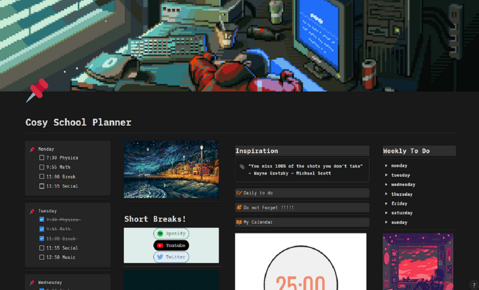Uncheck Tuesday 11:00 Break checkbox
479x290 pixels.
[42, 239]
